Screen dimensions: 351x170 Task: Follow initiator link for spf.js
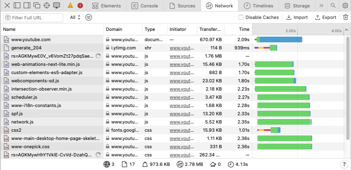pyautogui.click(x=182, y=114)
